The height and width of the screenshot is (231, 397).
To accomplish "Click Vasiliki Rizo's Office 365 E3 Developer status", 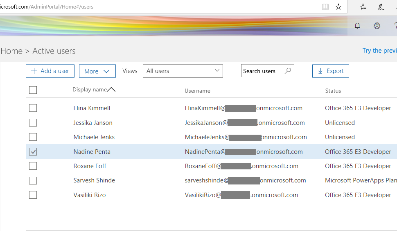I will point(358,195).
